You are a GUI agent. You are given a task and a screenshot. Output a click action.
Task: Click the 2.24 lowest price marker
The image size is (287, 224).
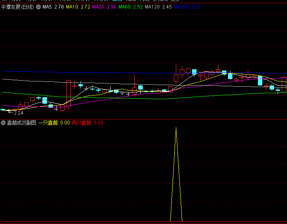tap(18, 113)
